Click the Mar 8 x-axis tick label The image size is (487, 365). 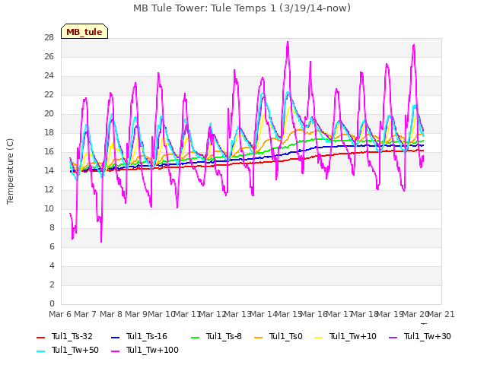(111, 314)
